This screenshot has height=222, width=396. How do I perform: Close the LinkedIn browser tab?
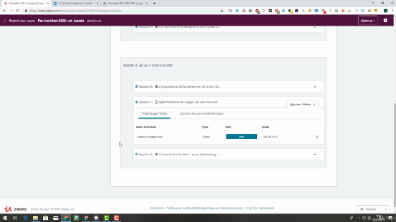tap(97, 4)
